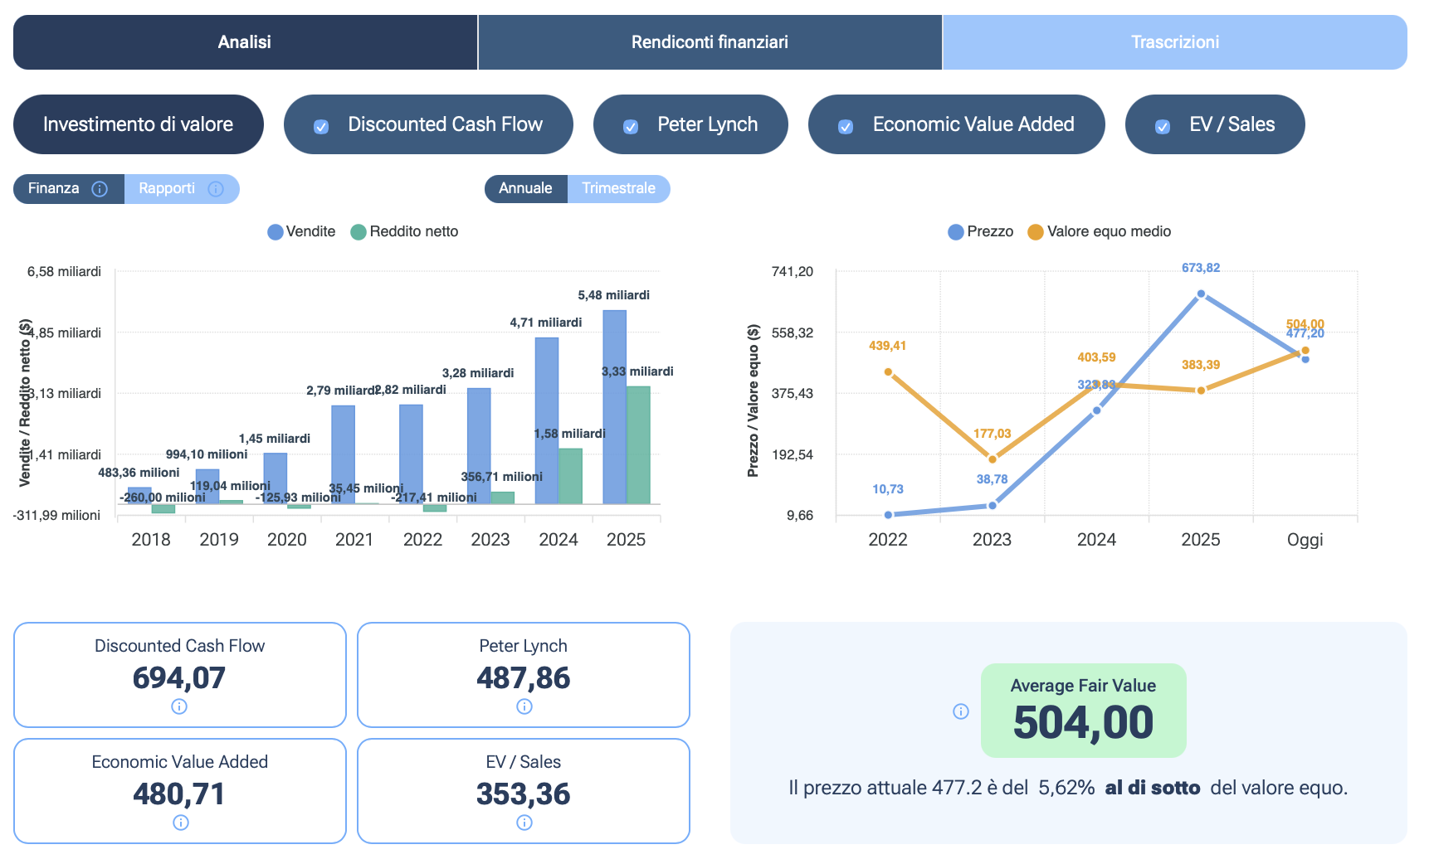
Task: Click the Vendite blue legend swatch
Action: [x=276, y=232]
